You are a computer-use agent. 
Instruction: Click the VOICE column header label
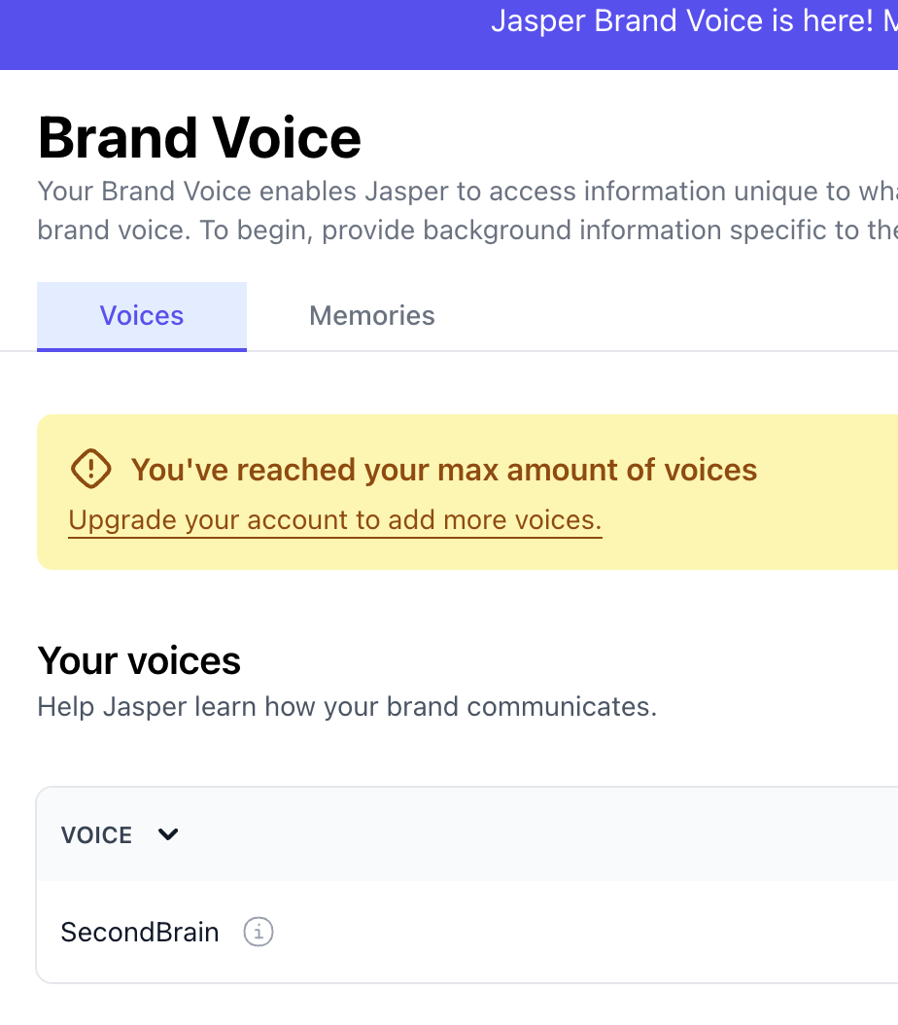[x=96, y=835]
